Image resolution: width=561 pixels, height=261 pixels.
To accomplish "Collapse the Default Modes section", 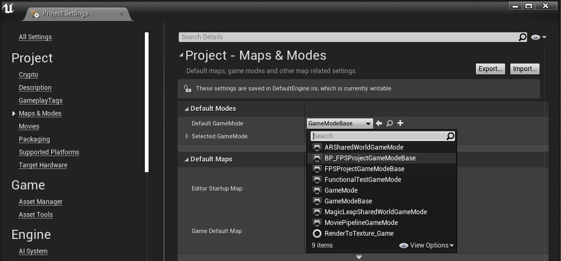I will pos(186,109).
